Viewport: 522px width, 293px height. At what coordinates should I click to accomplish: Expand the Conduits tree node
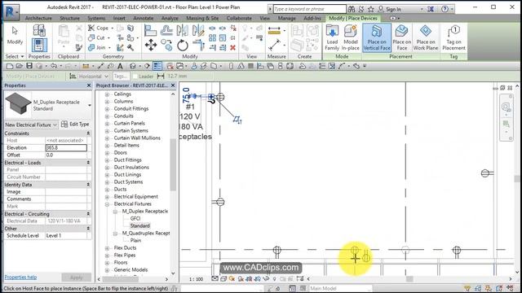click(107, 116)
